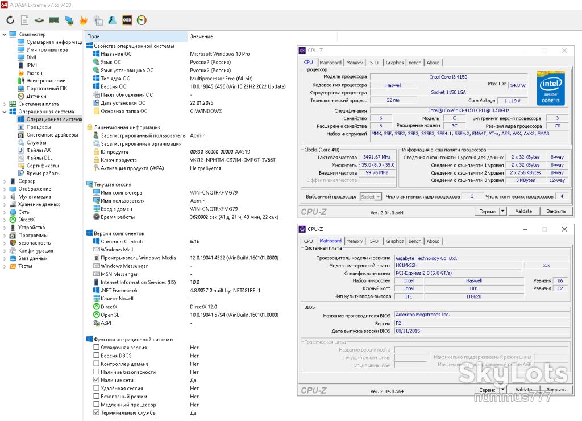
Task: Click the round gauge toolbar icon
Action: (142, 20)
